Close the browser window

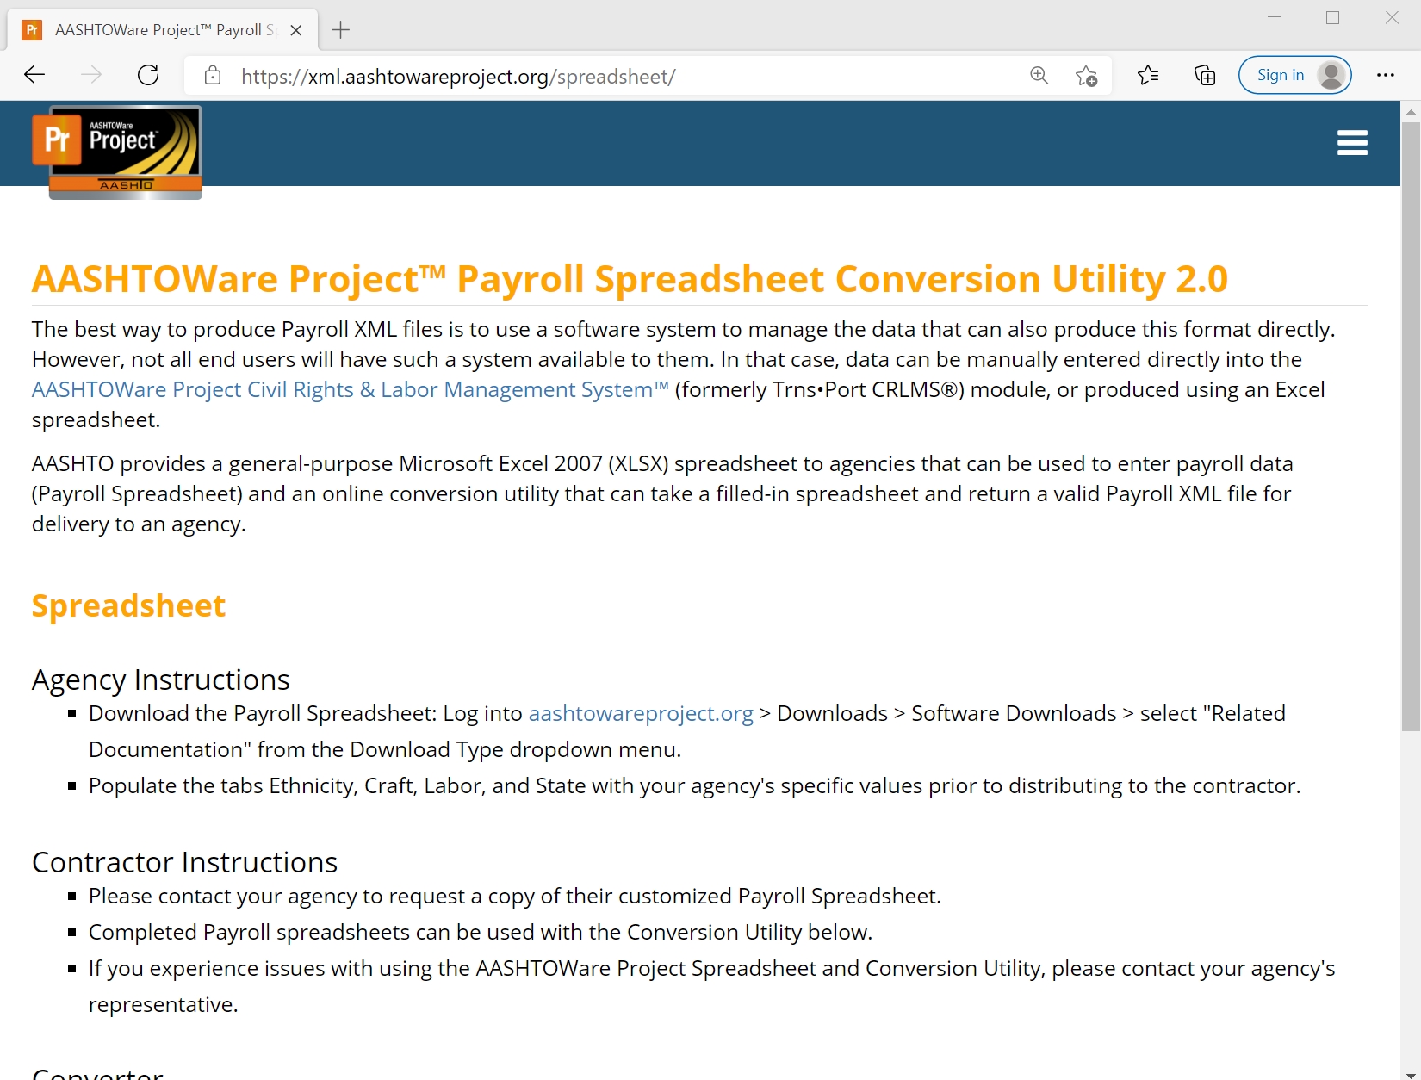tap(1392, 17)
